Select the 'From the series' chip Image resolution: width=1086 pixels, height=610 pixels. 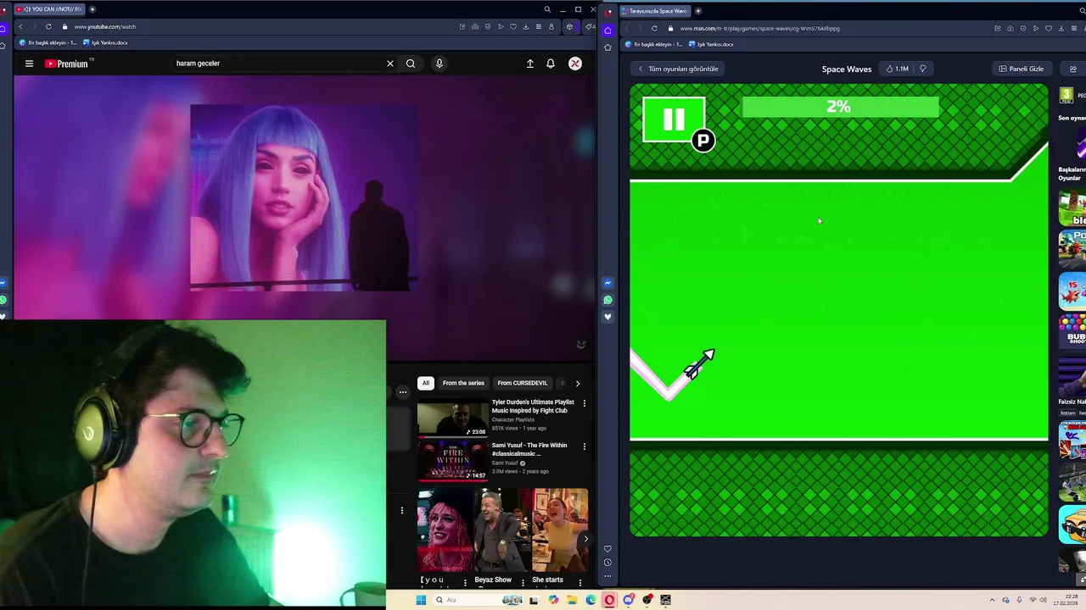(x=463, y=383)
